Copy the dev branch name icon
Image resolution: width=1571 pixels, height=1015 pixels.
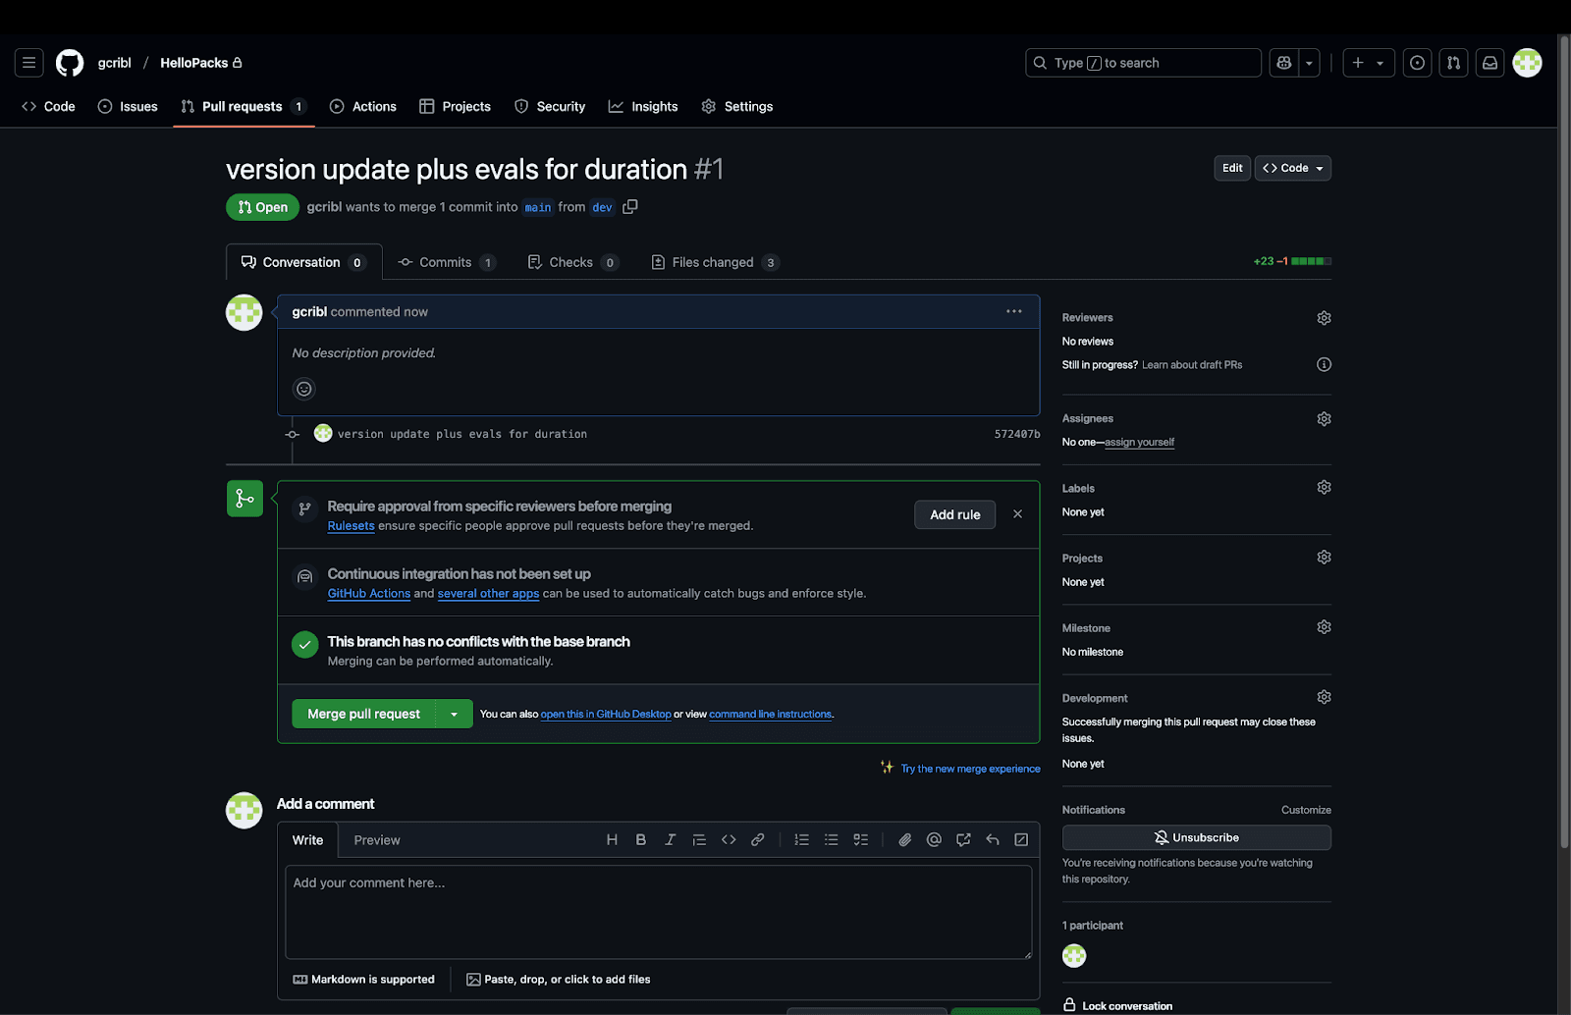(x=630, y=207)
